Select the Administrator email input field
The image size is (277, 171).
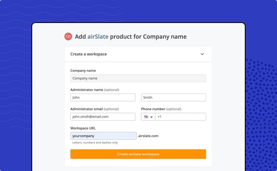(x=103, y=117)
